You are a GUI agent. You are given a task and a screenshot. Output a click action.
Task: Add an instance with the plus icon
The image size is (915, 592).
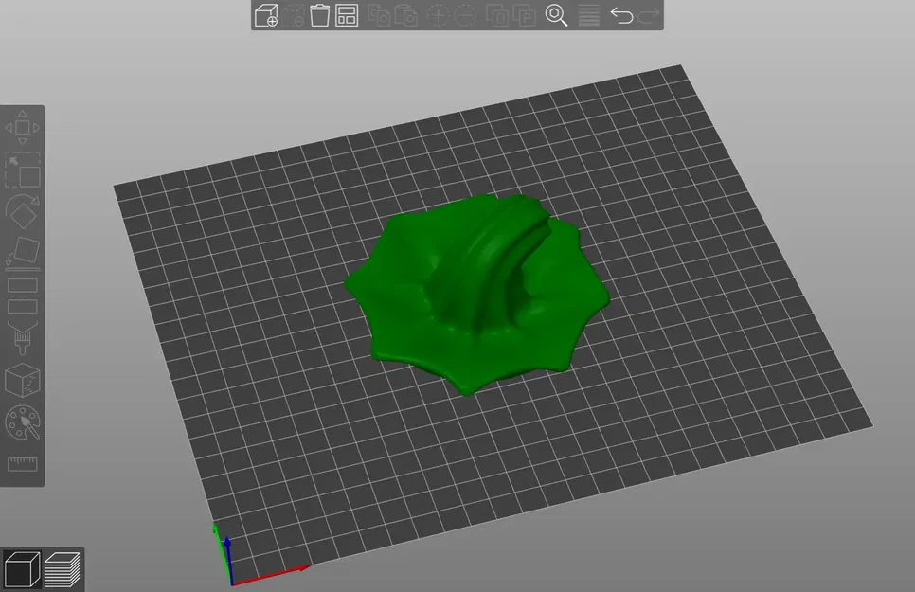point(438,15)
